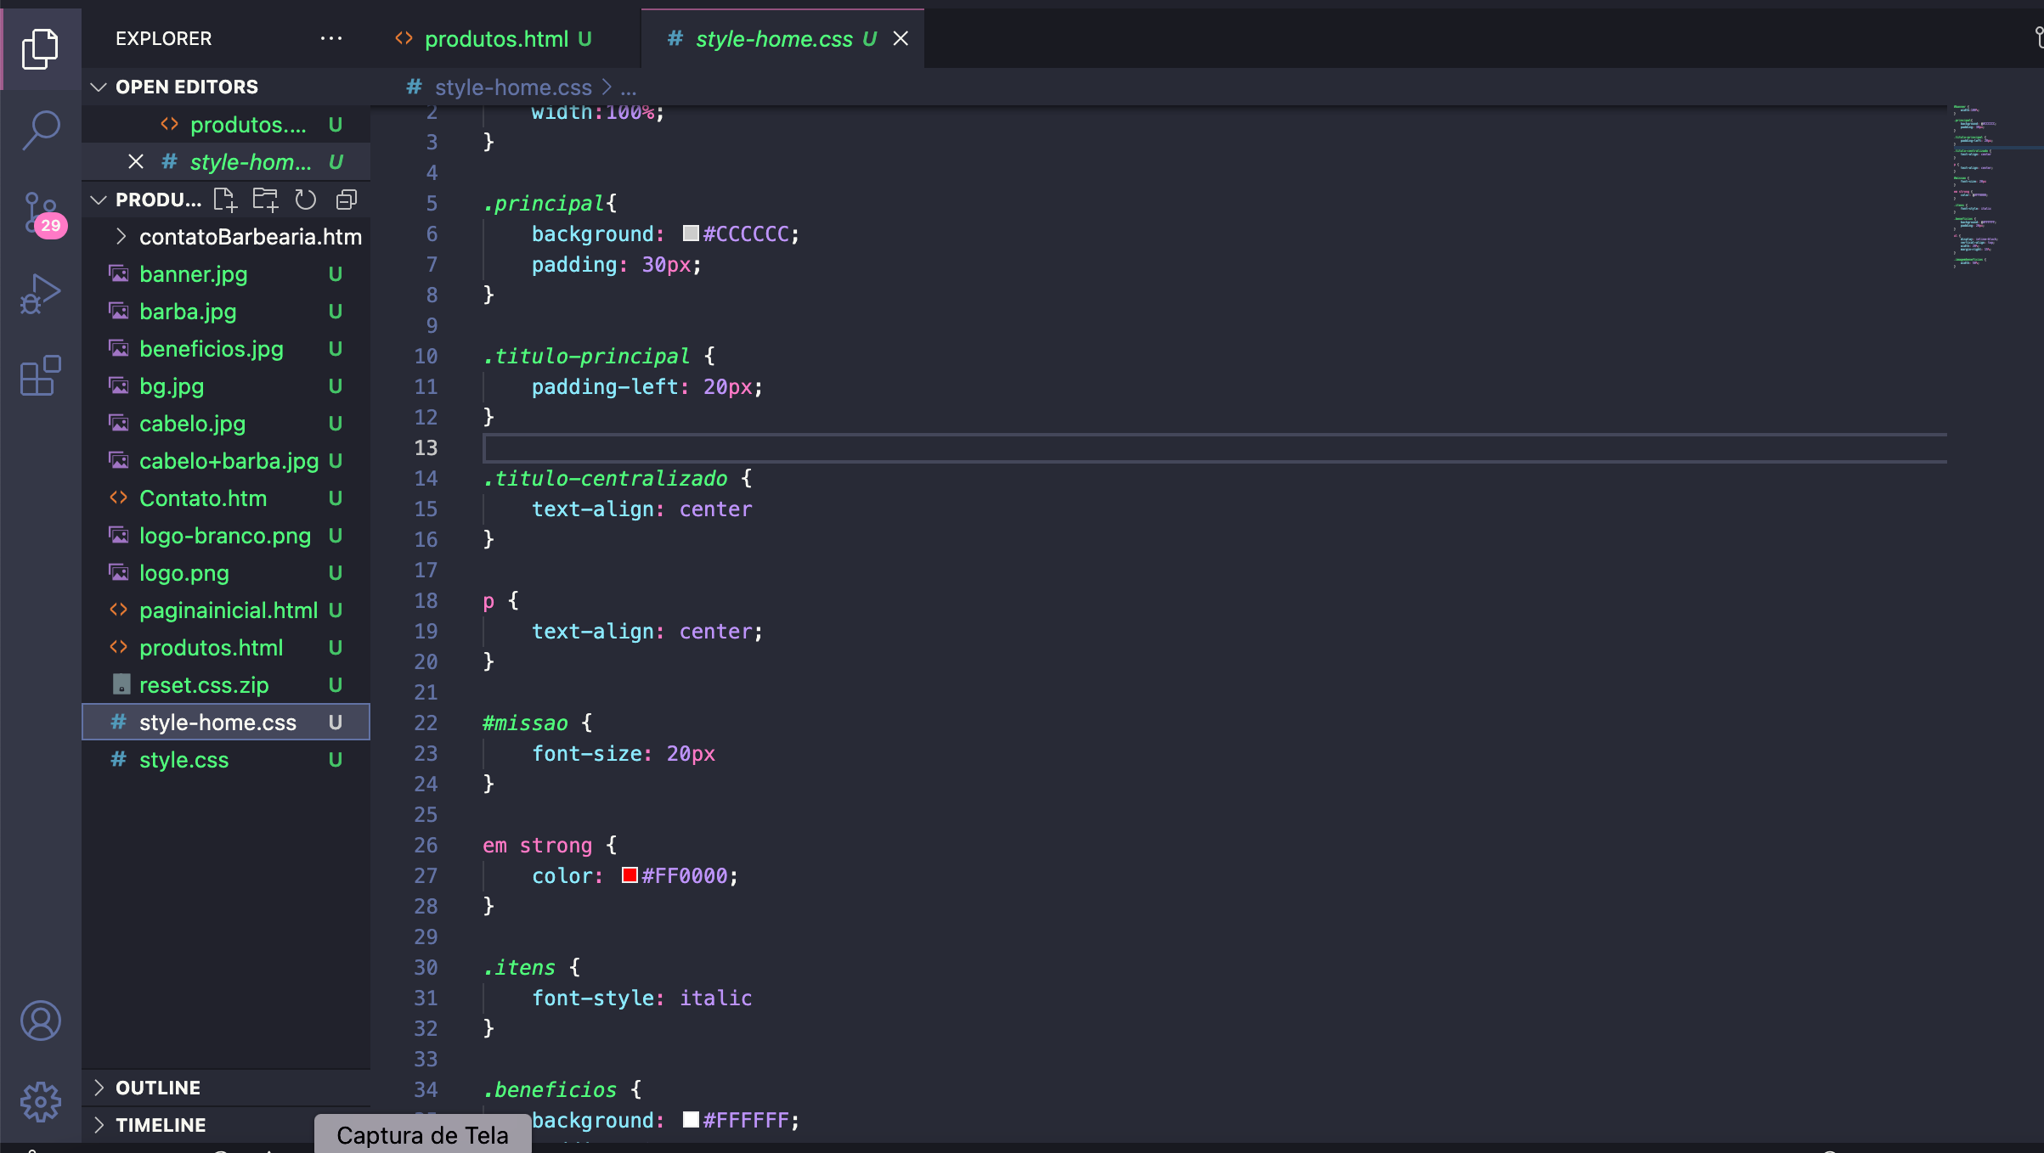The image size is (2044, 1153).
Task: Open the Run and Debug view
Action: coord(40,294)
